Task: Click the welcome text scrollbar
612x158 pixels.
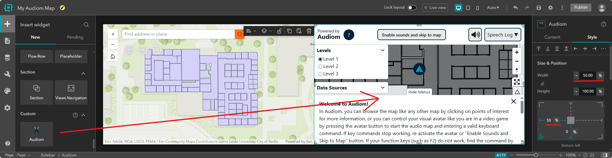Action: point(522,107)
